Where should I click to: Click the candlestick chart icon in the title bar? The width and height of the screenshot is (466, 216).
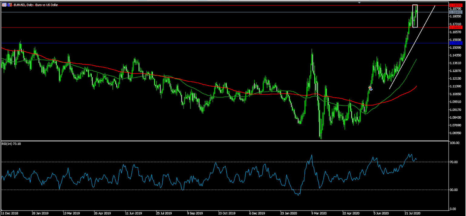9,5
